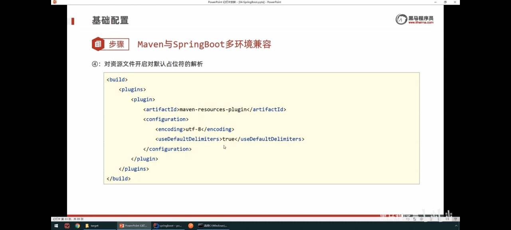This screenshot has width=511, height=230.
Task: Close the PowerPoint window
Action: pyautogui.click(x=455, y=2)
